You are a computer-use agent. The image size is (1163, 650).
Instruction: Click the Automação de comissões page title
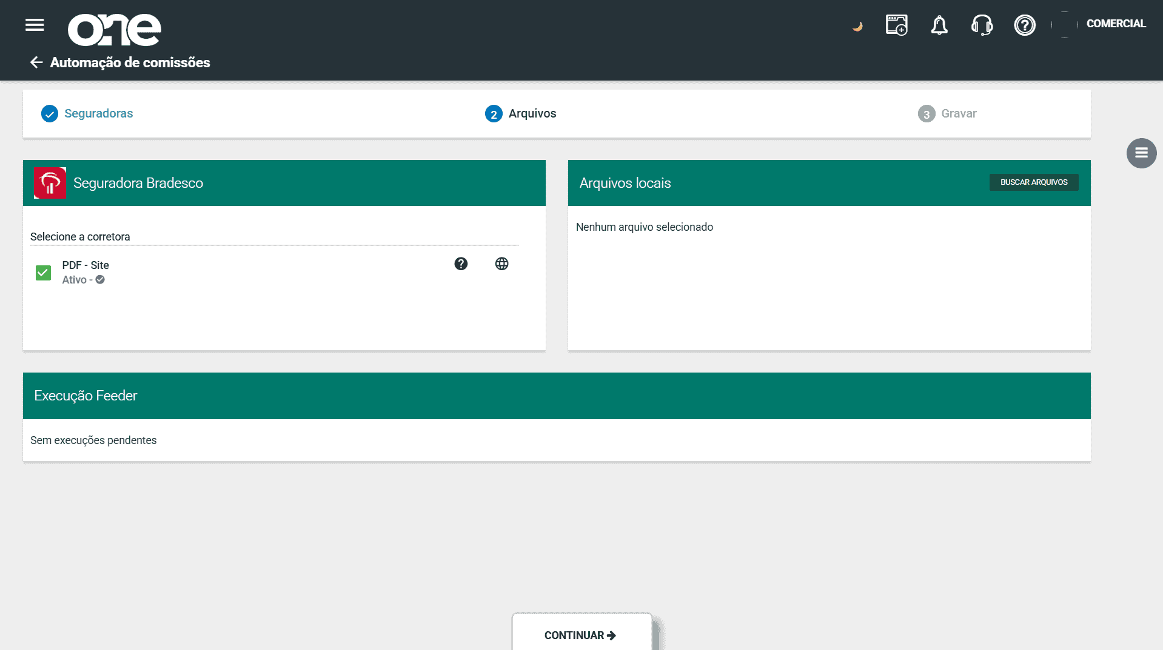[130, 62]
